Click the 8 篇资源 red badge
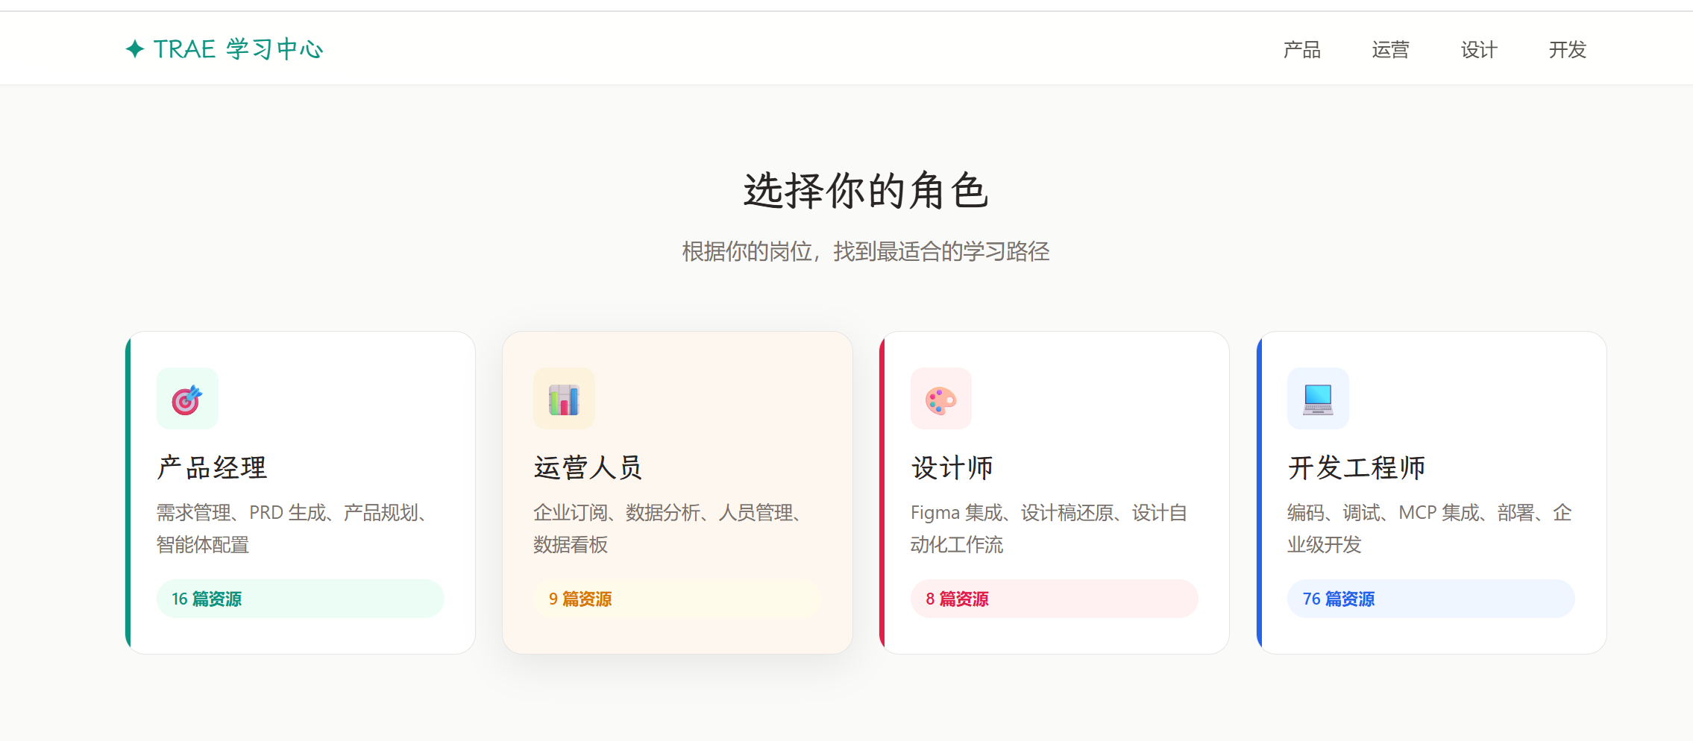 pyautogui.click(x=1053, y=599)
